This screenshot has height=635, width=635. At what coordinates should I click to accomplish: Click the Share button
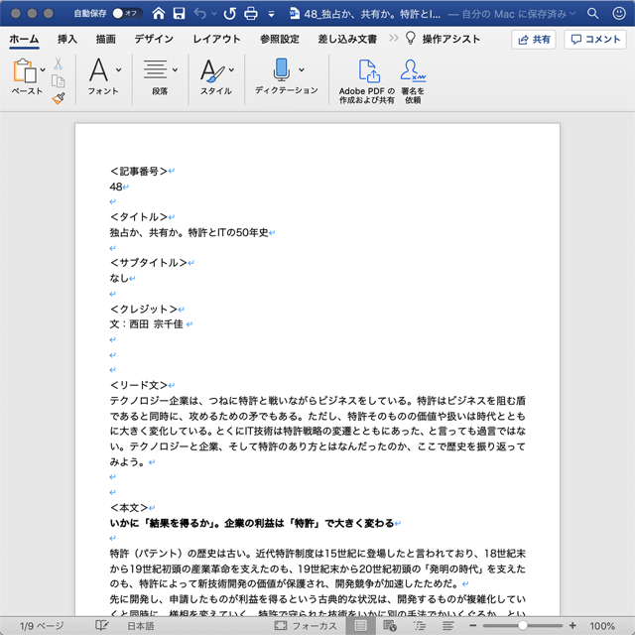[x=534, y=40]
